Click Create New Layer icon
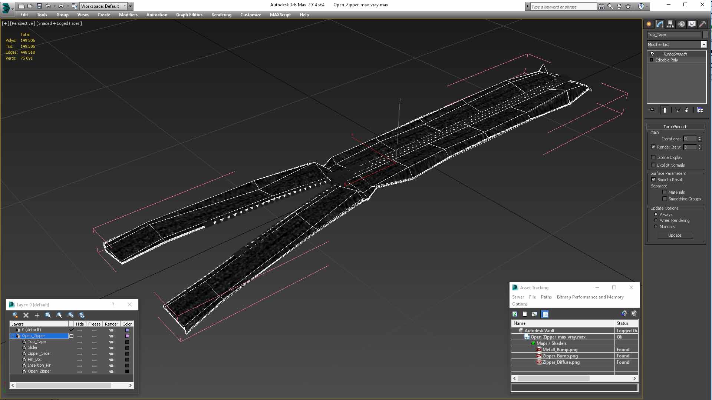The image size is (712, 400). point(15,315)
